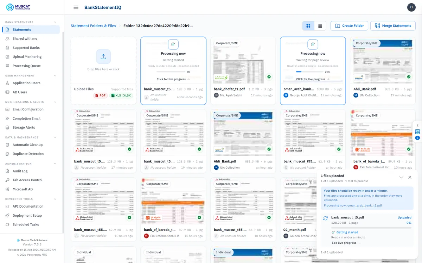Click Drop files here or click

pyautogui.click(x=103, y=69)
